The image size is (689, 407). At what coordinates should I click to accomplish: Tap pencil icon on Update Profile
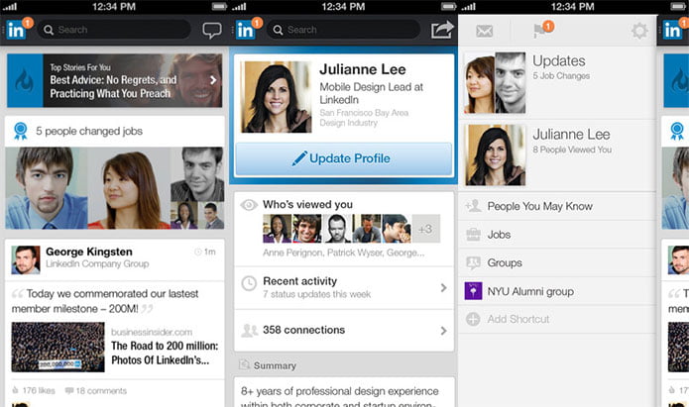click(x=299, y=158)
